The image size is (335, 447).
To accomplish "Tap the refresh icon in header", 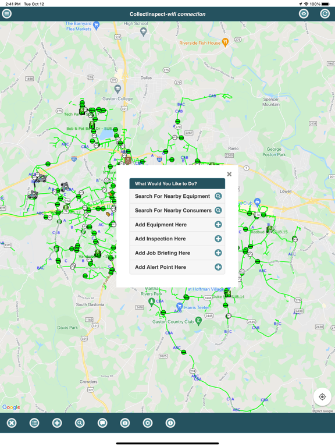I will tap(325, 14).
